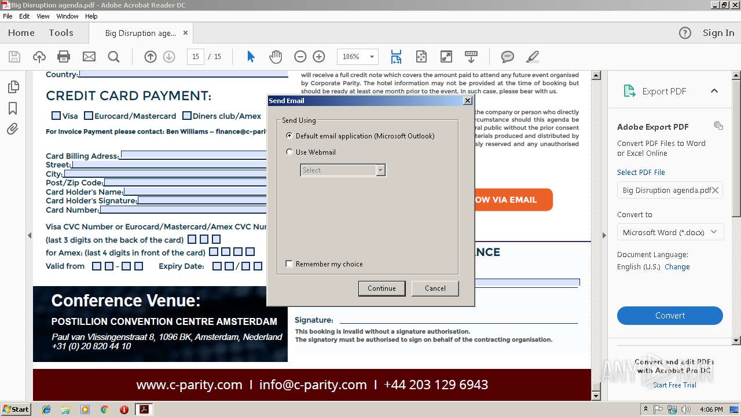Open the Window menu

(68, 16)
